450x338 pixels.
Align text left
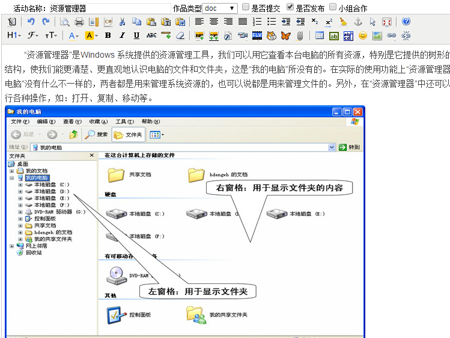[x=199, y=22]
